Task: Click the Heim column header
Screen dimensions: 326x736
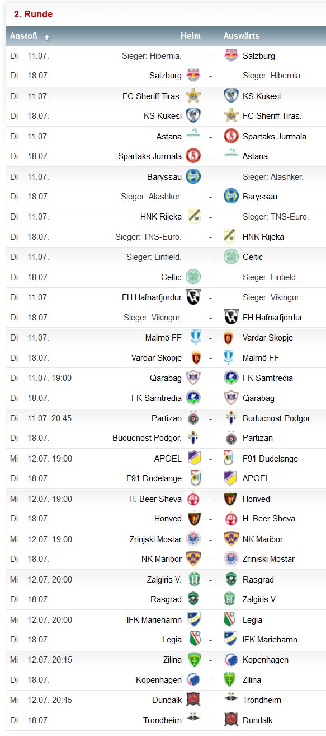Action: 190,36
